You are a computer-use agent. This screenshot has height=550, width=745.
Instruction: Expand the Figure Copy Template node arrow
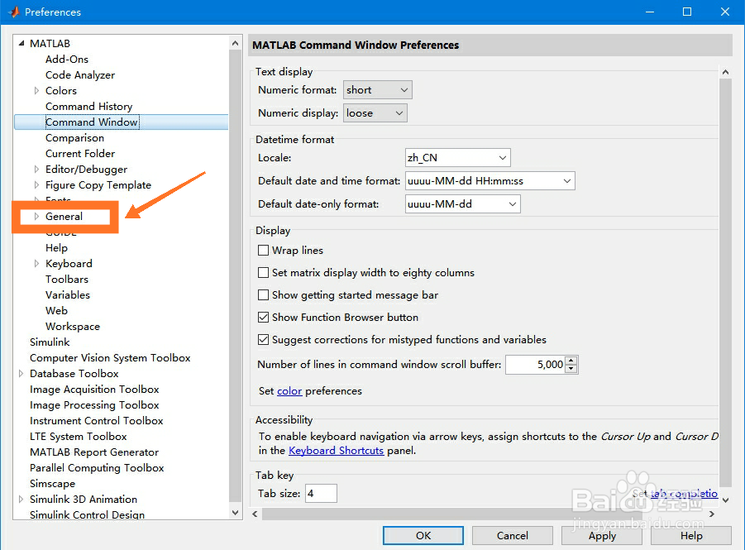click(36, 185)
